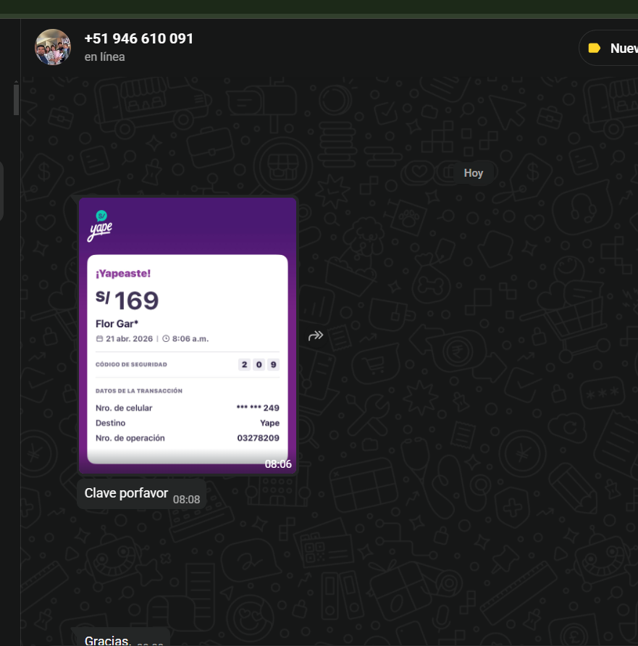Click the calendar icon next to 21 abr. 2026
Viewport: 638px width, 646px height.
tap(99, 339)
